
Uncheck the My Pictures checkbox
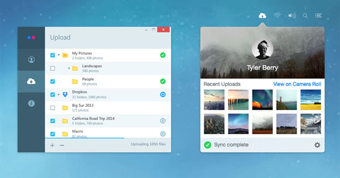coord(52,55)
